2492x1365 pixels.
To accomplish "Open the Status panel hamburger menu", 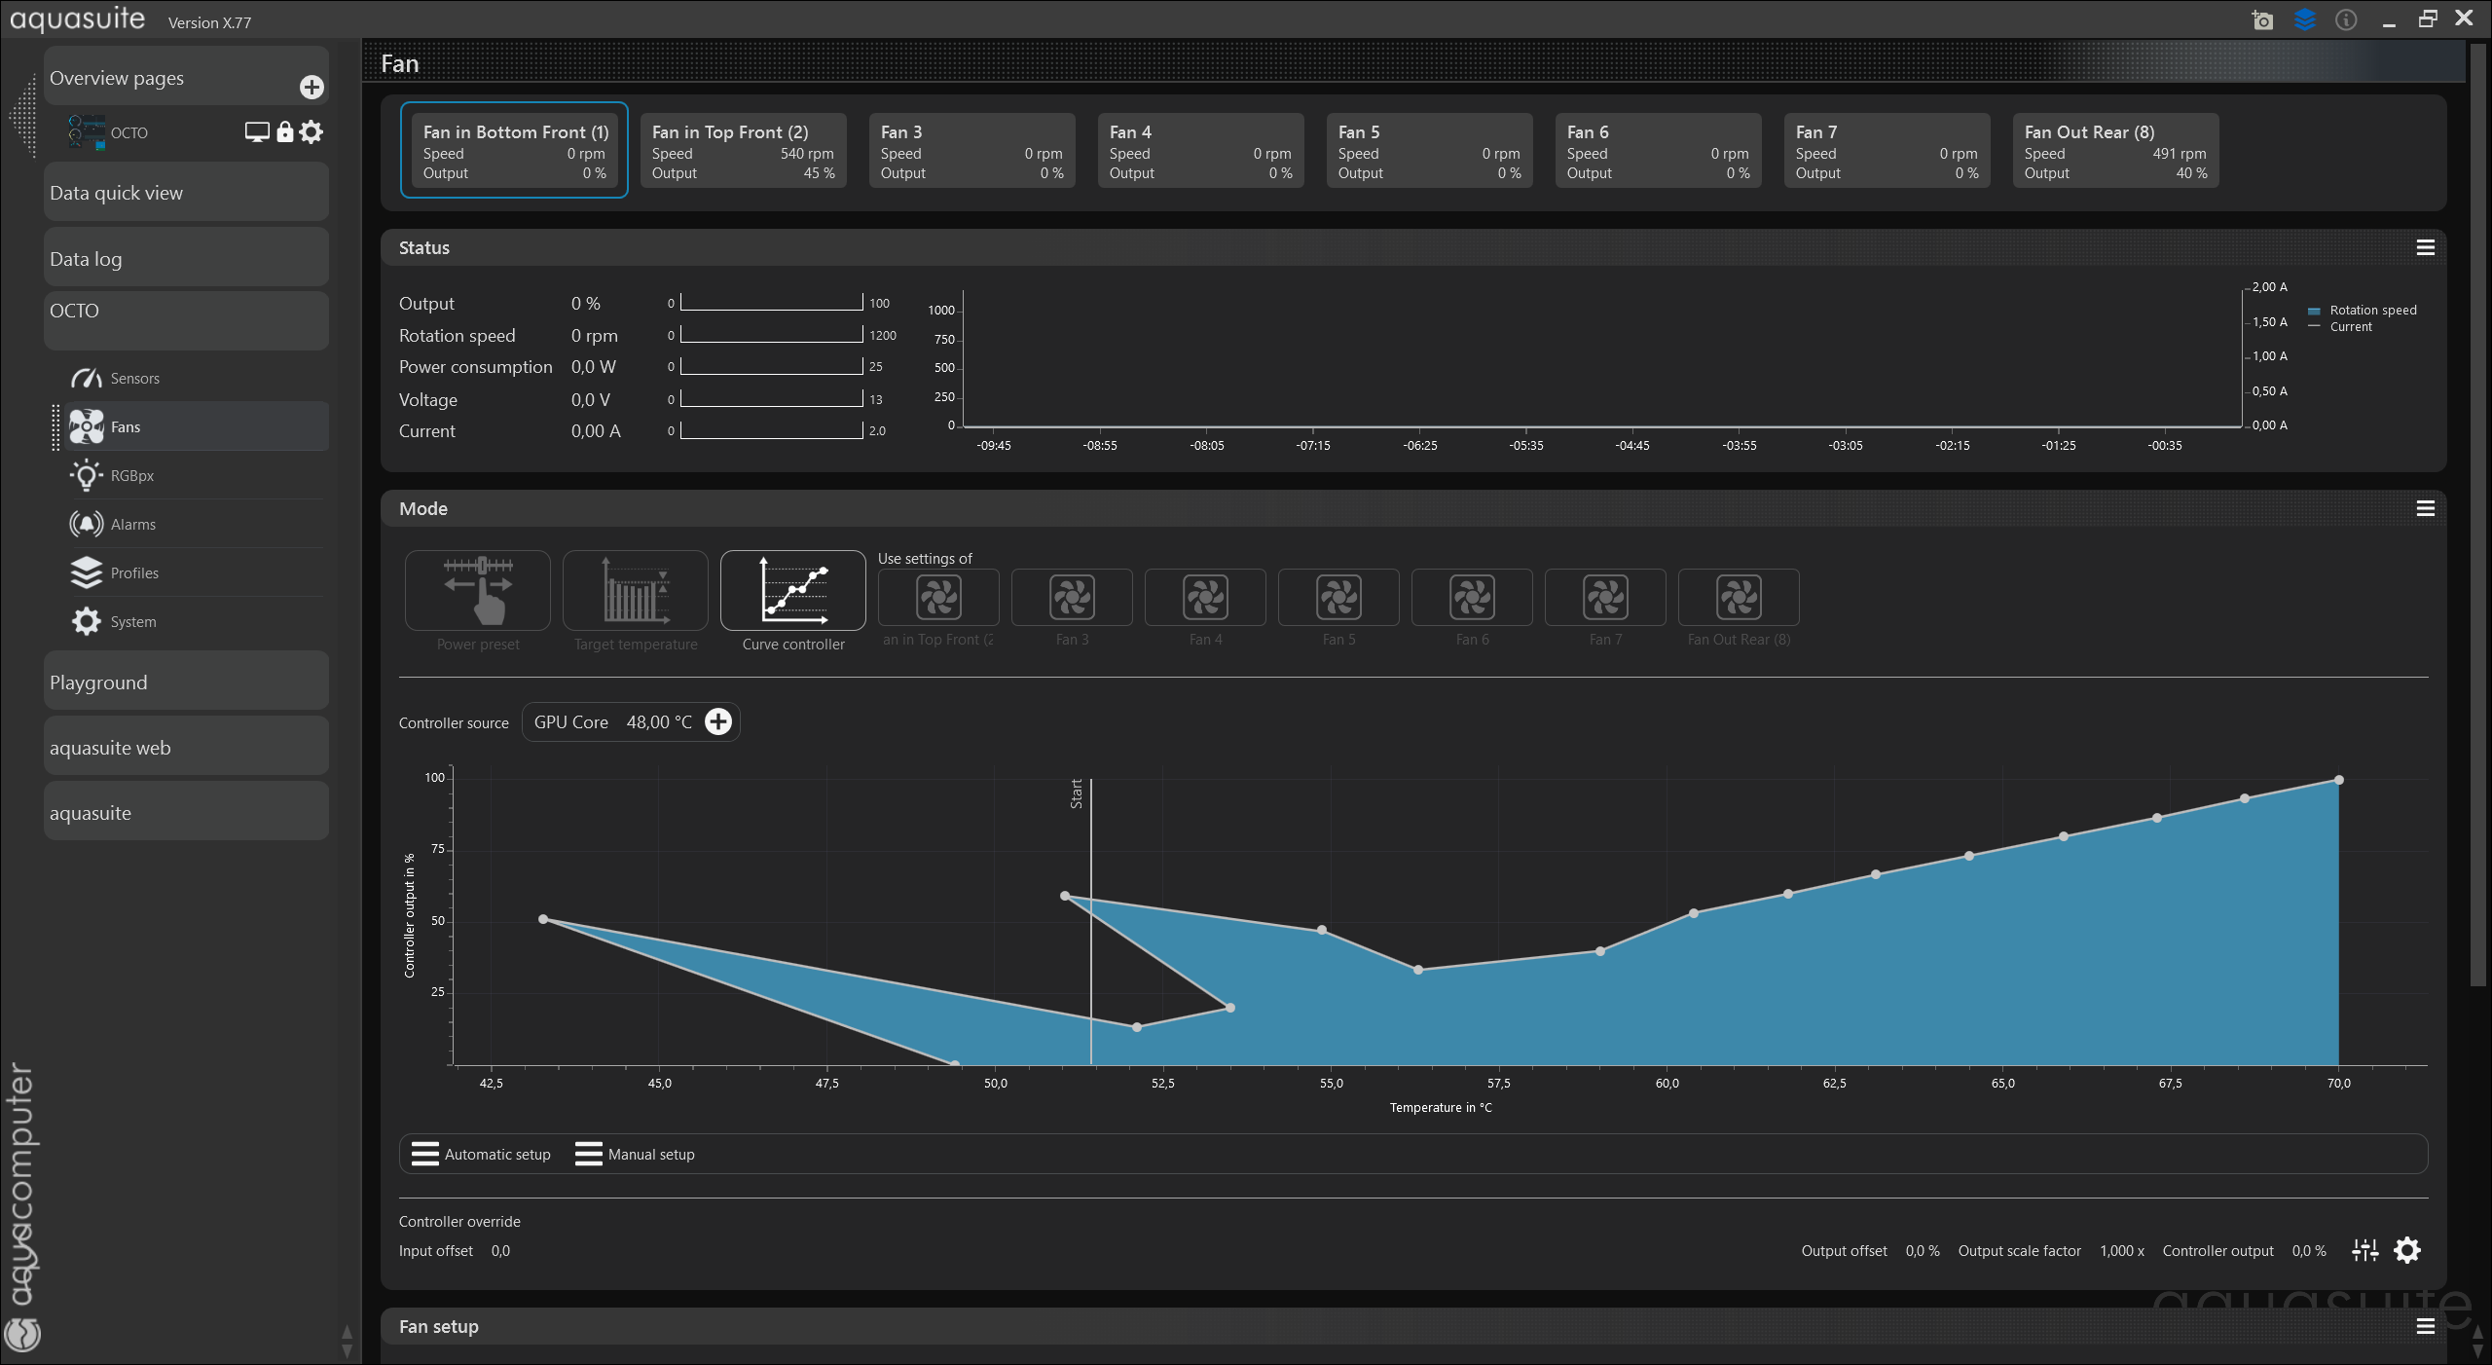I will 2425,248.
